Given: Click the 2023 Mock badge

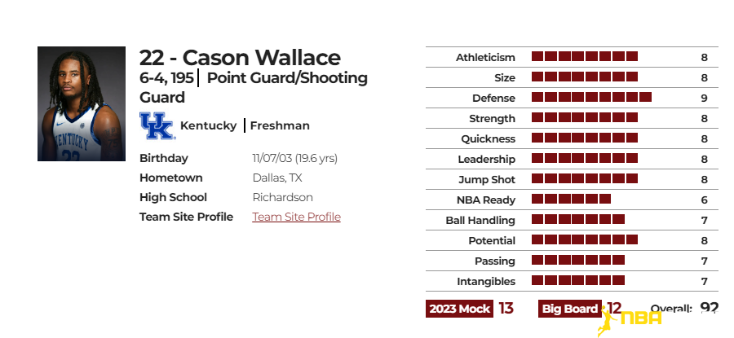Looking at the screenshot, I should tap(459, 309).
